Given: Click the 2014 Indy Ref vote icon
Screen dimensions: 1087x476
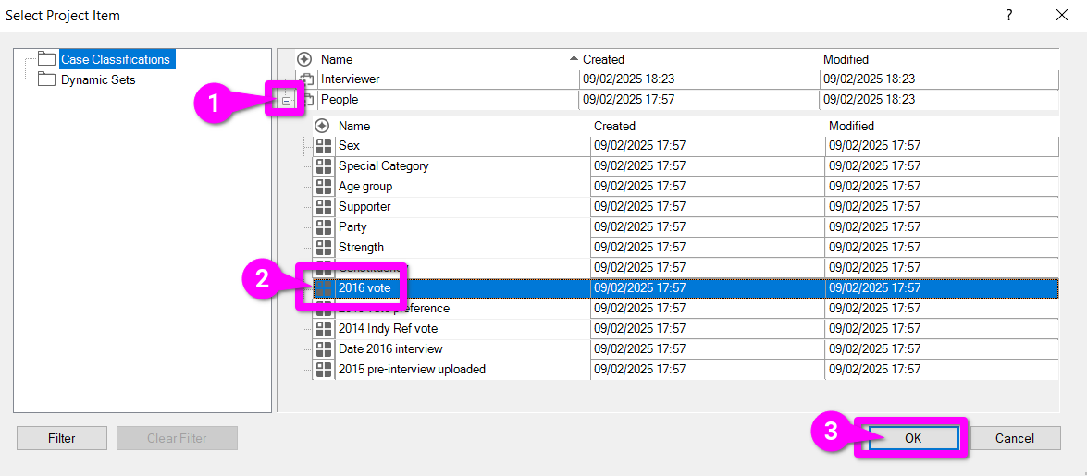Looking at the screenshot, I should 324,329.
